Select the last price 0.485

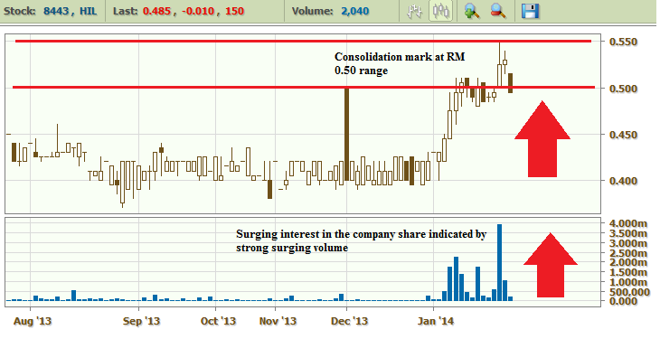point(156,11)
